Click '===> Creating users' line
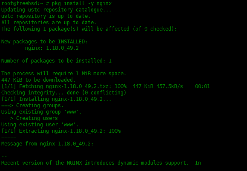The image size is (247, 171). pyautogui.click(x=29, y=118)
